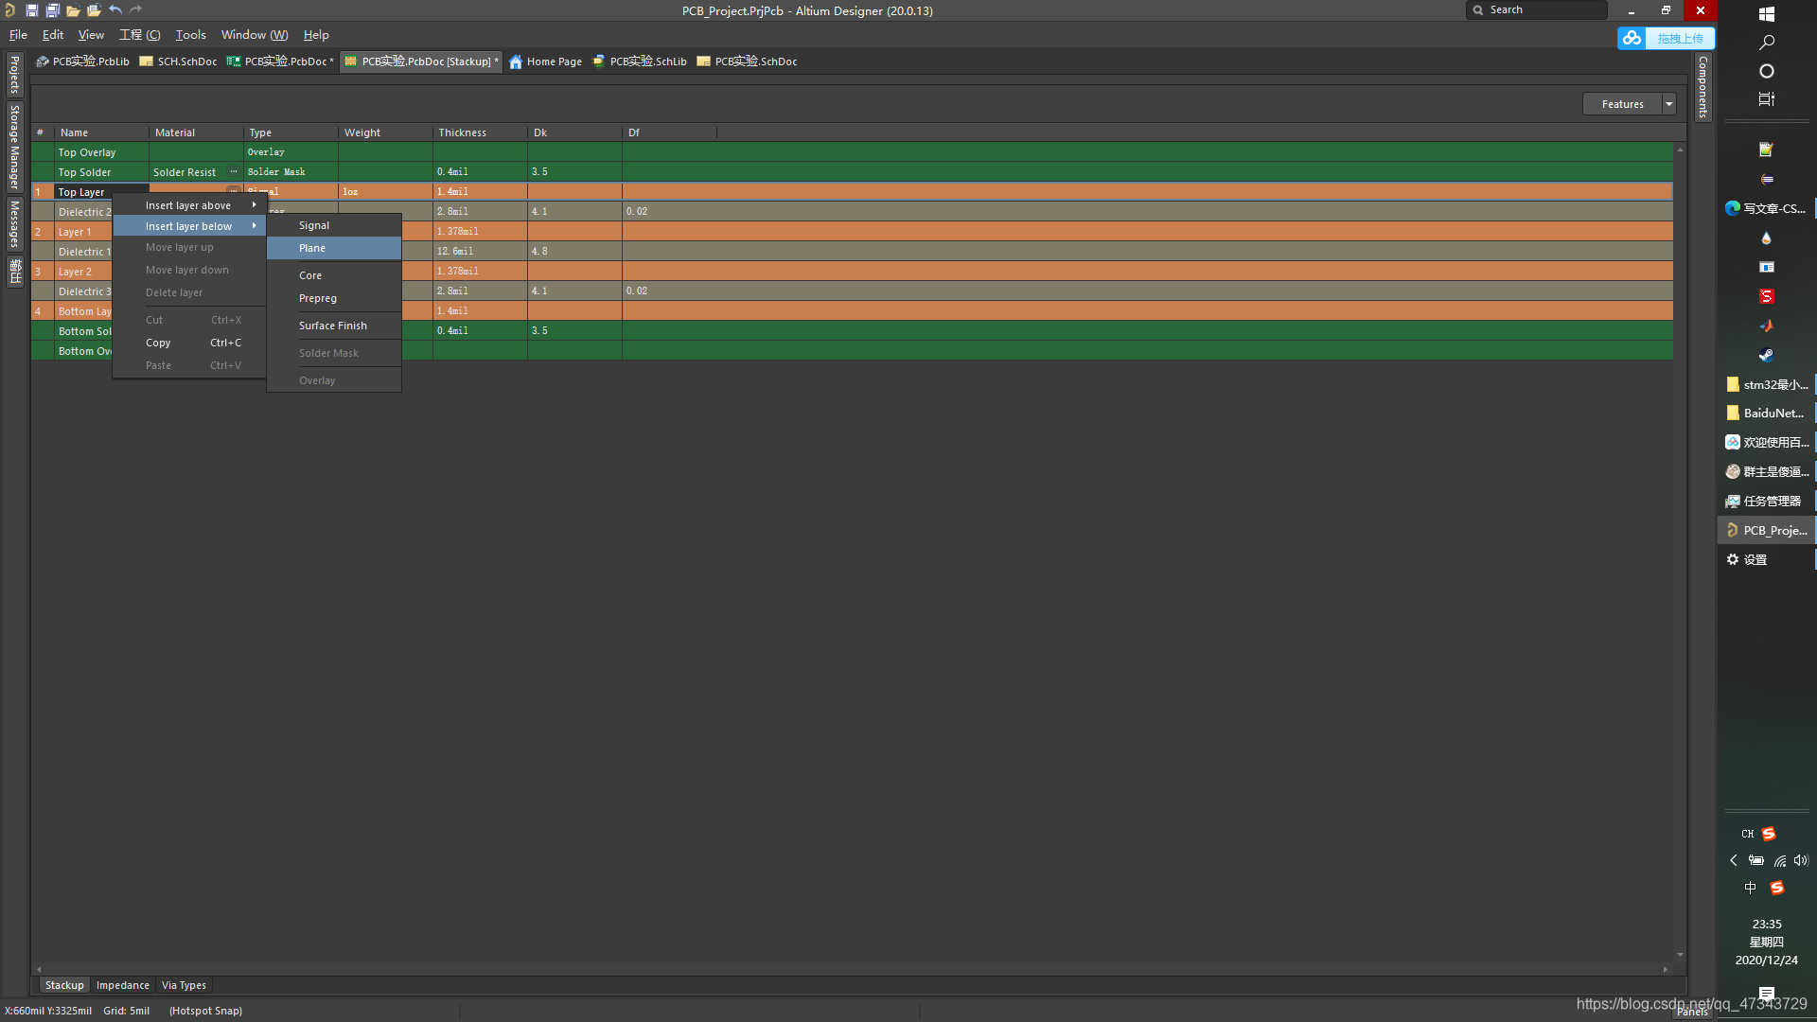This screenshot has width=1817, height=1022.
Task: Open Features dropdown panel button
Action: 1668,103
